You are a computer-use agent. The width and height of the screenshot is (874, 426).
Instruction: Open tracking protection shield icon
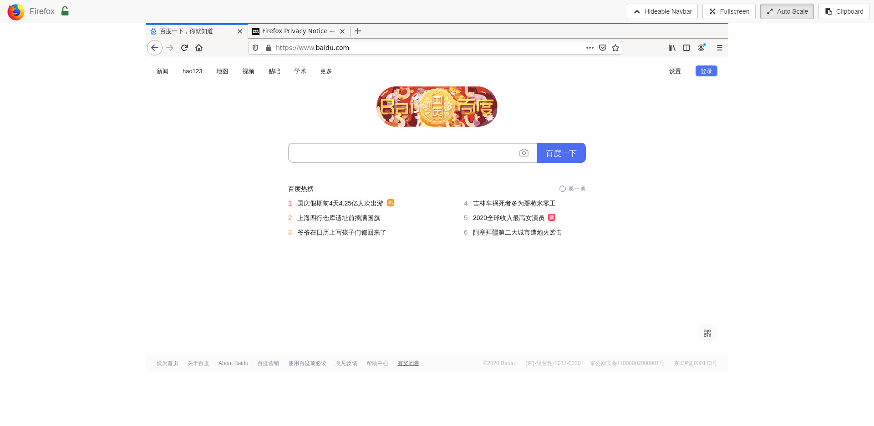pyautogui.click(x=255, y=48)
